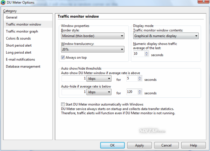Increase auto-show duration seconds
Viewport: 210px width, 151px height.
tap(140, 77)
